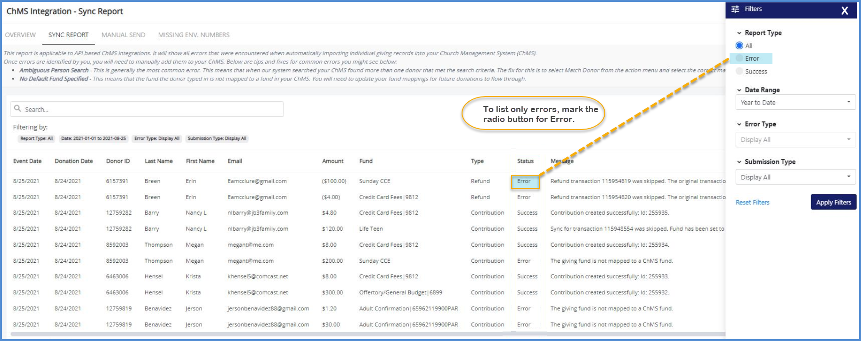The image size is (861, 341).
Task: Open the Error Type dropdown
Action: 795,140
